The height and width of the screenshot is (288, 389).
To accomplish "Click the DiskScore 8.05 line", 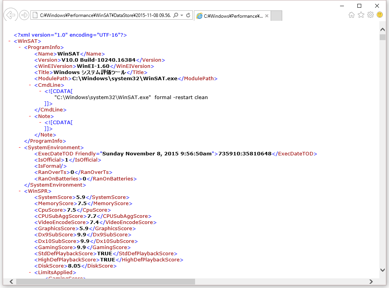I will 76,266.
